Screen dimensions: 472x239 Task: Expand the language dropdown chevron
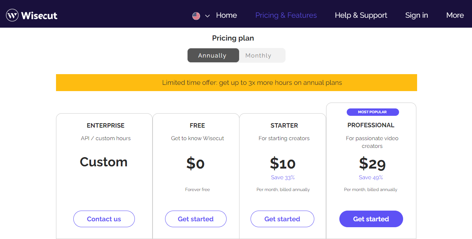pos(207,16)
